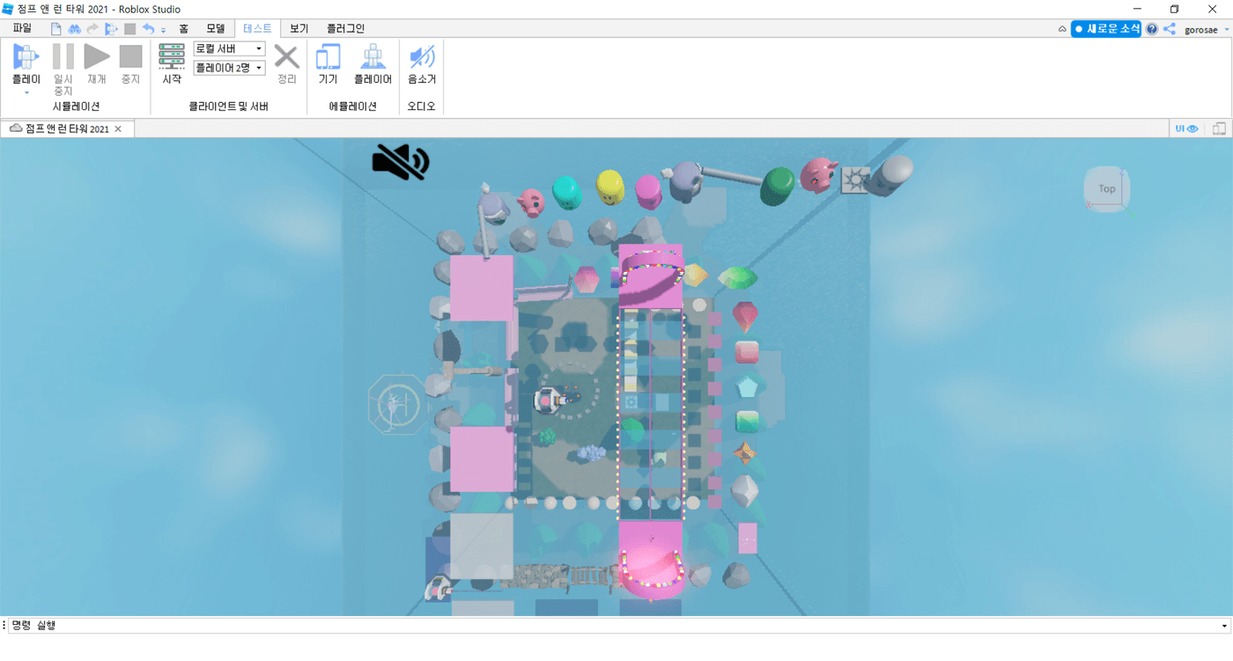Switch to the 플러그인 ribbon tab
Screen dimensions: 1233x661
[345, 29]
